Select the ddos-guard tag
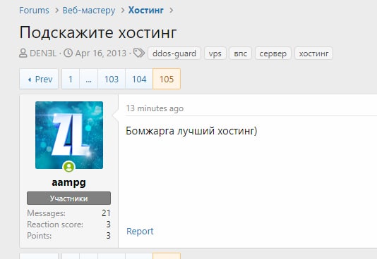 pos(174,53)
